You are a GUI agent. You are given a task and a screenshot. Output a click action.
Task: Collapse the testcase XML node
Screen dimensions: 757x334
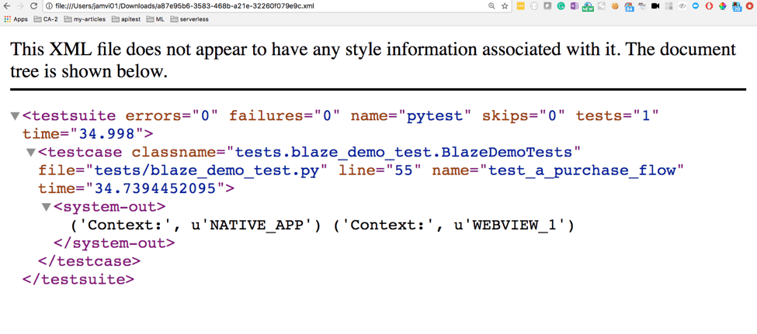click(31, 153)
